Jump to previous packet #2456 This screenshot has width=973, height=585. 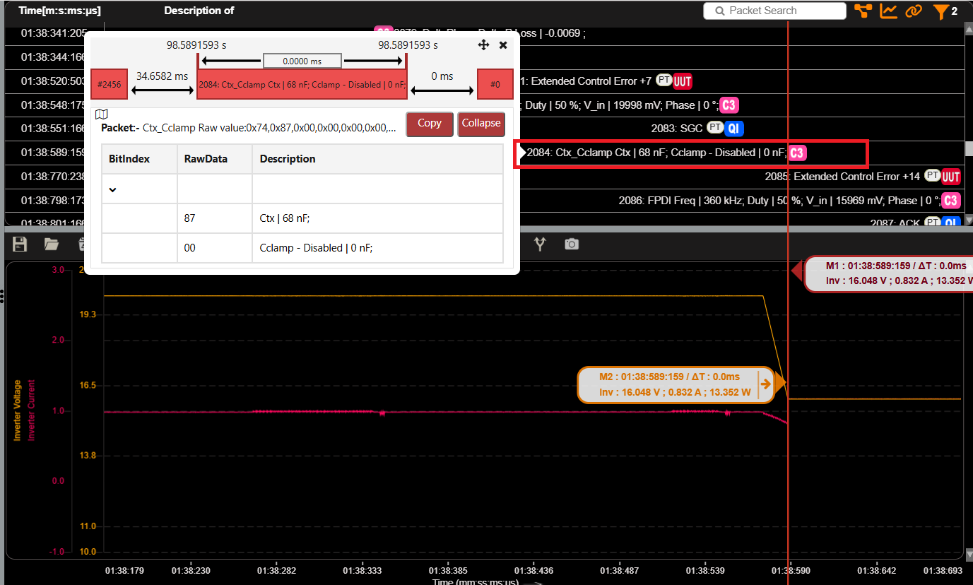(x=110, y=84)
